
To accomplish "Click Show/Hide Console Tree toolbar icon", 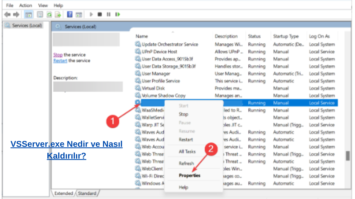I will 29,14.
